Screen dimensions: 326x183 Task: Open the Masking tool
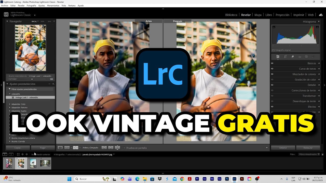coord(306,57)
